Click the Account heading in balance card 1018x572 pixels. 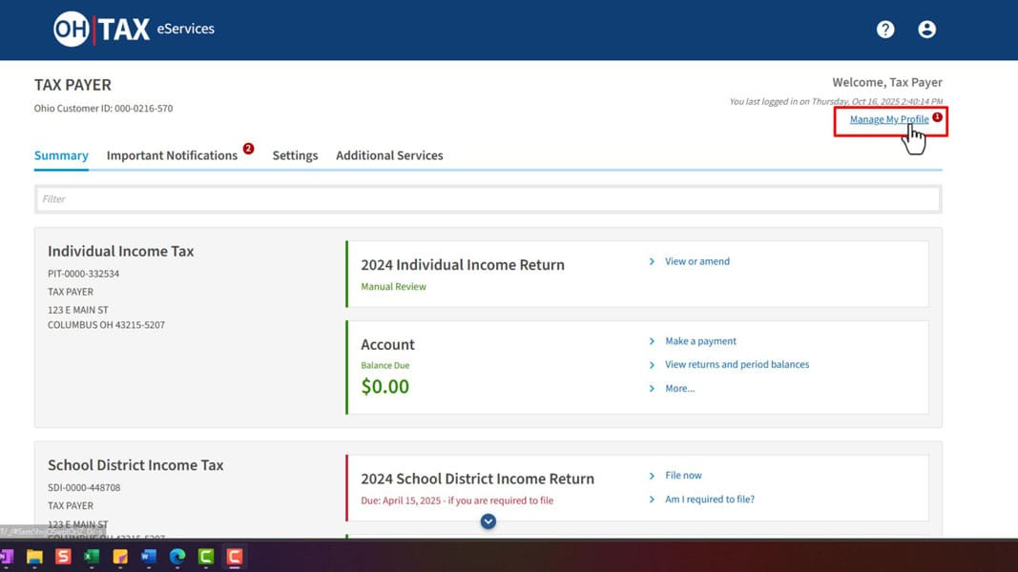pyautogui.click(x=387, y=344)
